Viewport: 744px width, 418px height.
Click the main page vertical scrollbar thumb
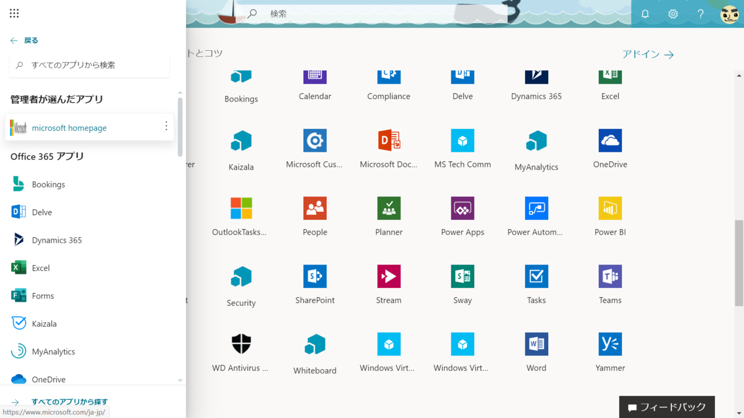point(739,263)
